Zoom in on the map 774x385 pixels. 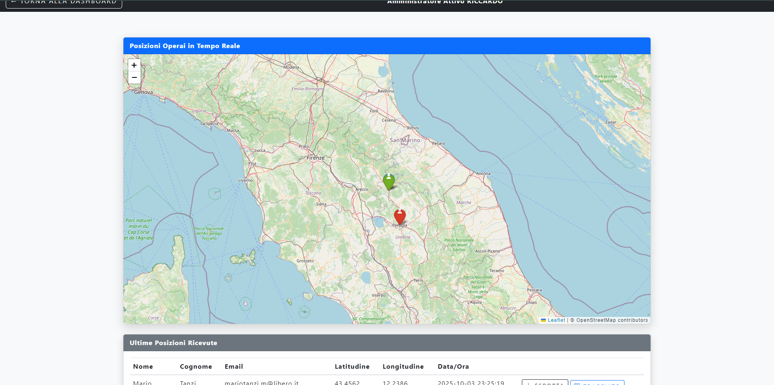tap(134, 65)
